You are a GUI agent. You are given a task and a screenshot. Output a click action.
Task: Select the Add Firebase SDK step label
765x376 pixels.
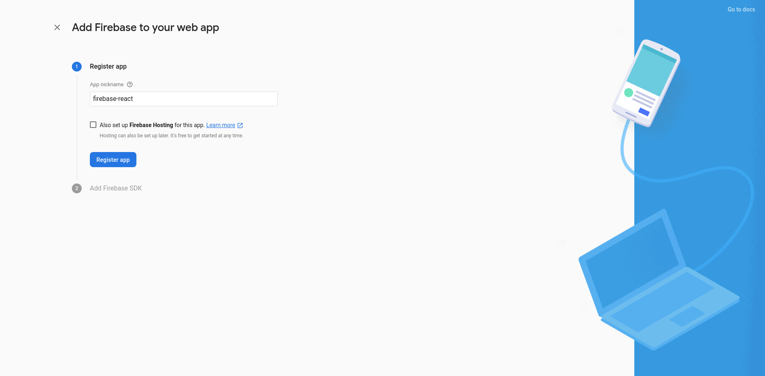pos(116,188)
